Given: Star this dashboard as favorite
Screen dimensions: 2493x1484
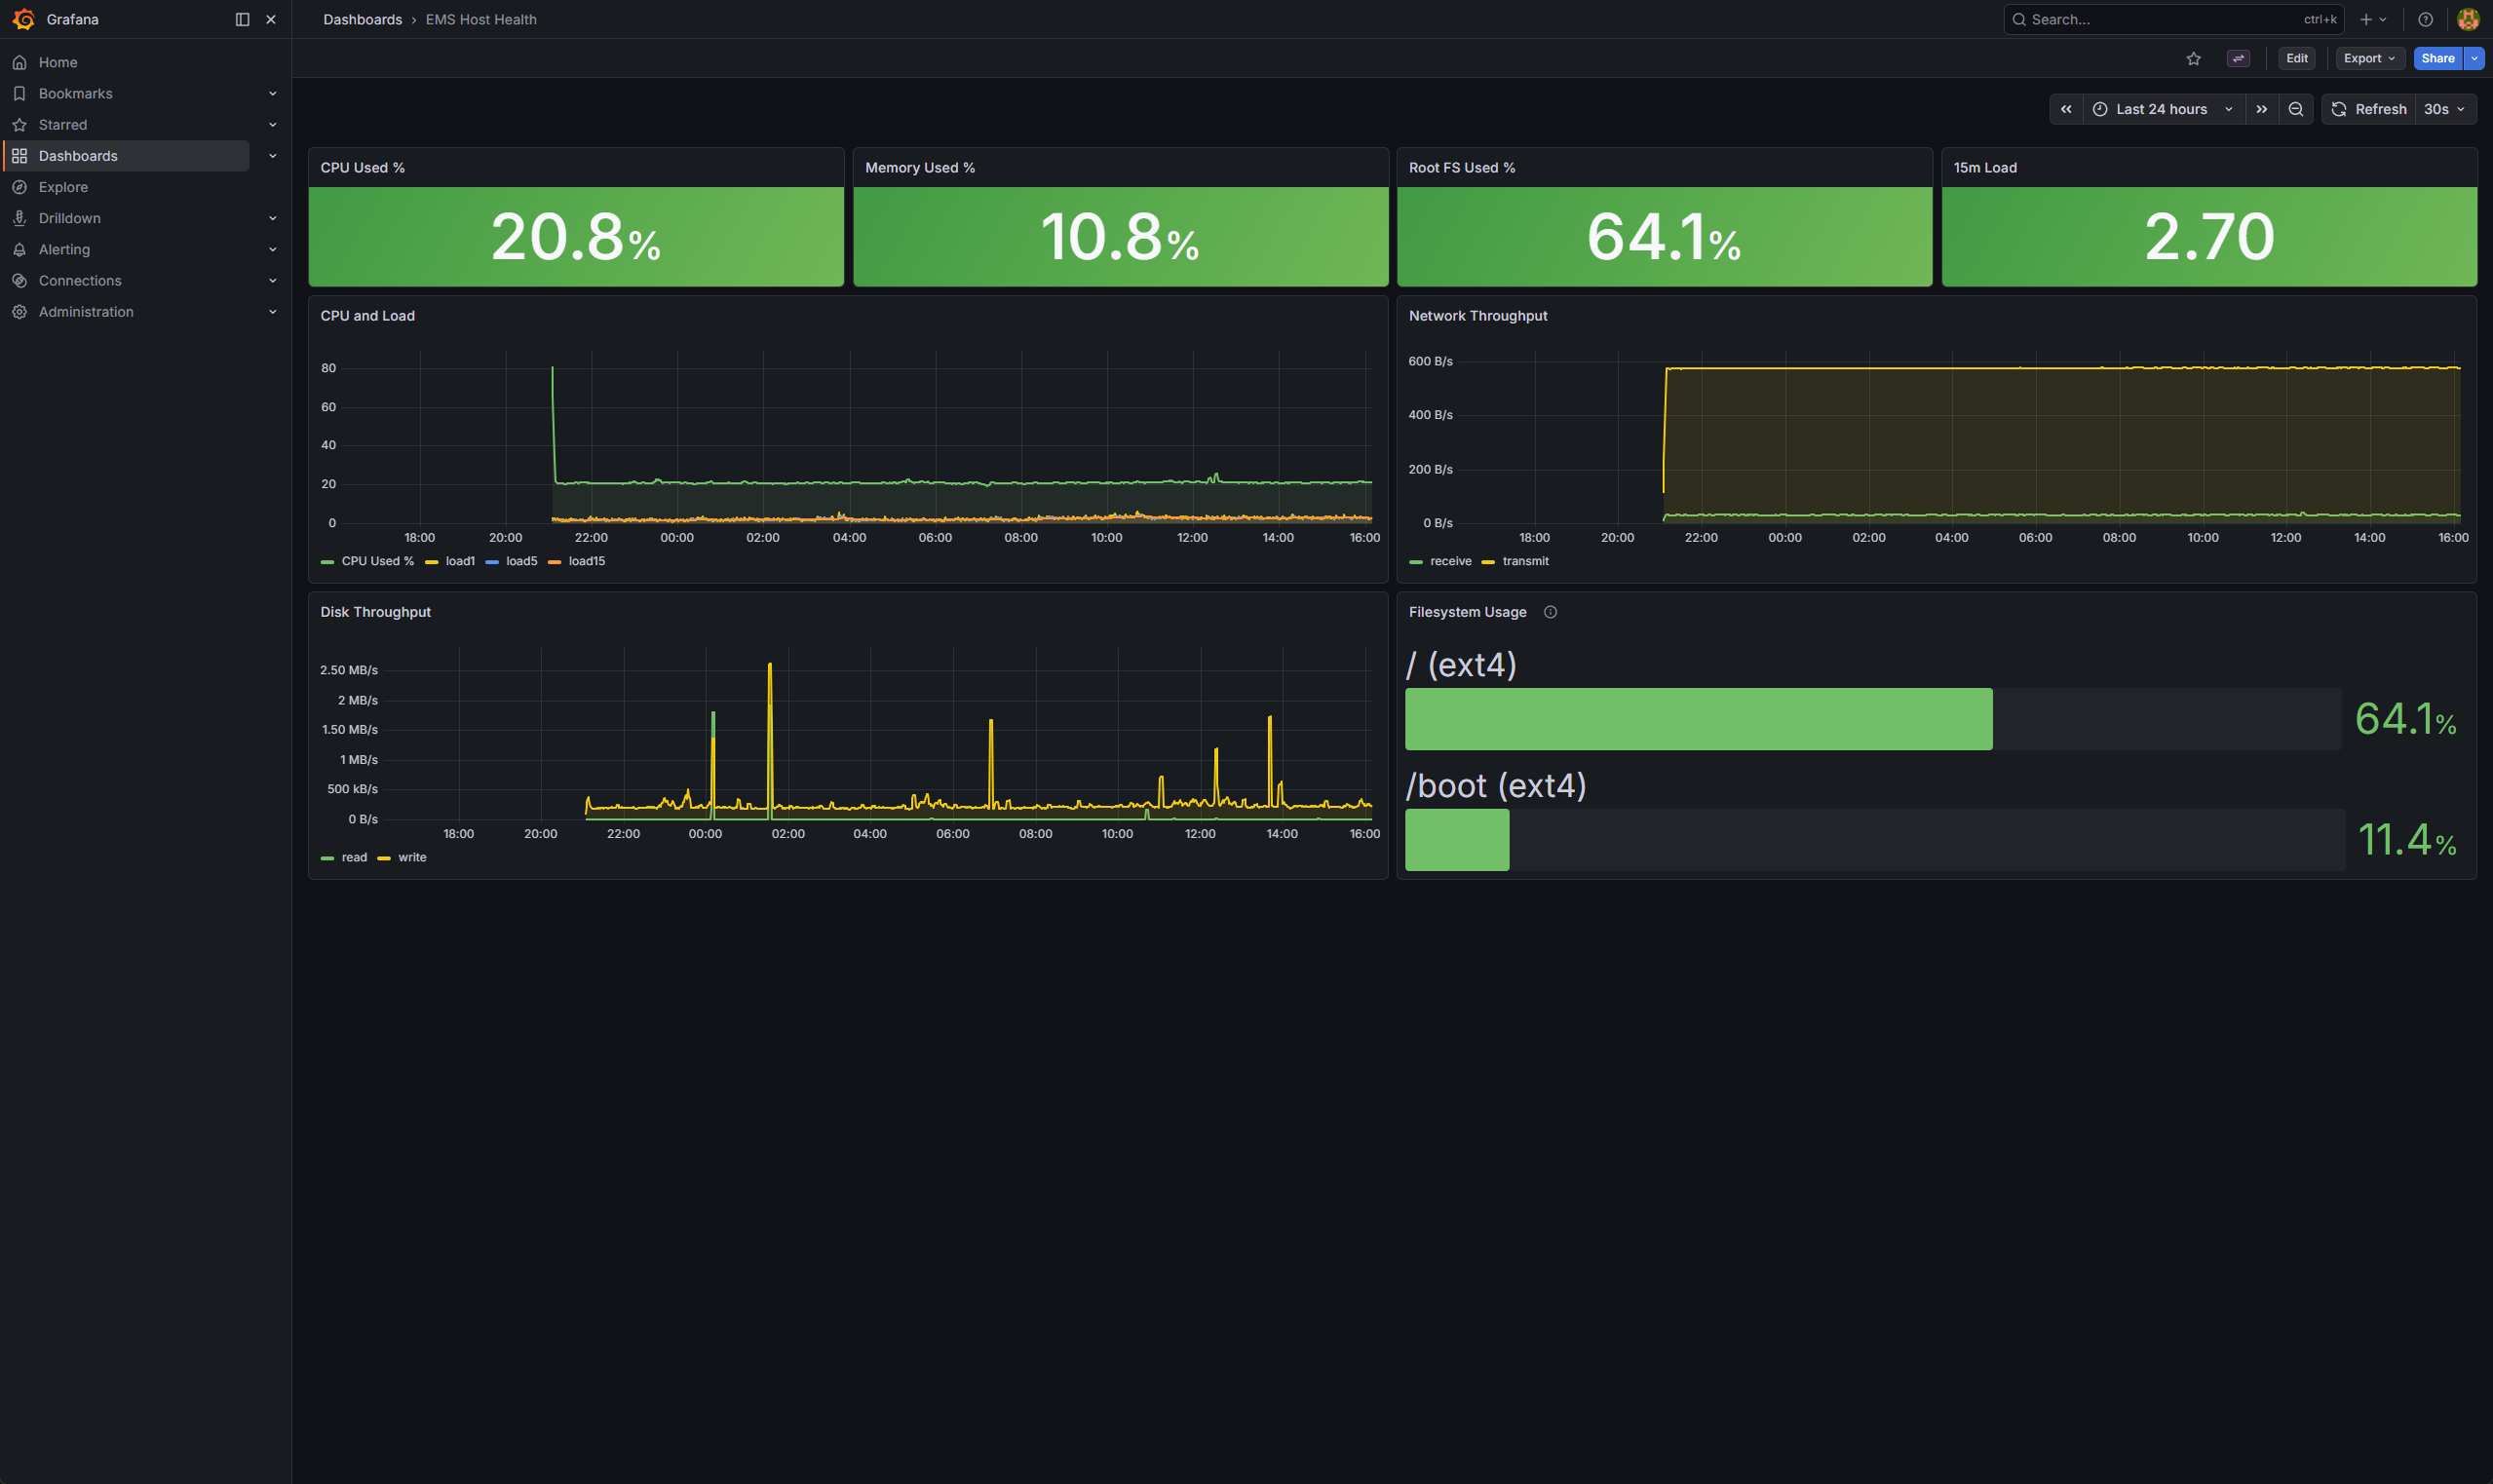Looking at the screenshot, I should pyautogui.click(x=2193, y=58).
